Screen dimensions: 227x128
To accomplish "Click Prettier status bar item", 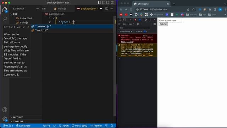I will (96, 126).
